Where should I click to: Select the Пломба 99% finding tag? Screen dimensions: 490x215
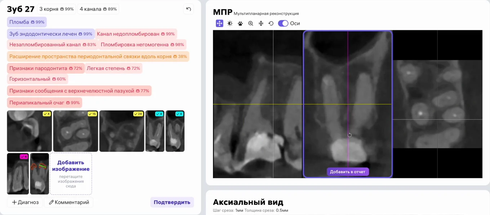[x=27, y=22]
